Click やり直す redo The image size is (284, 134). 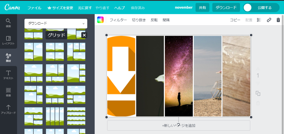pos(103,8)
